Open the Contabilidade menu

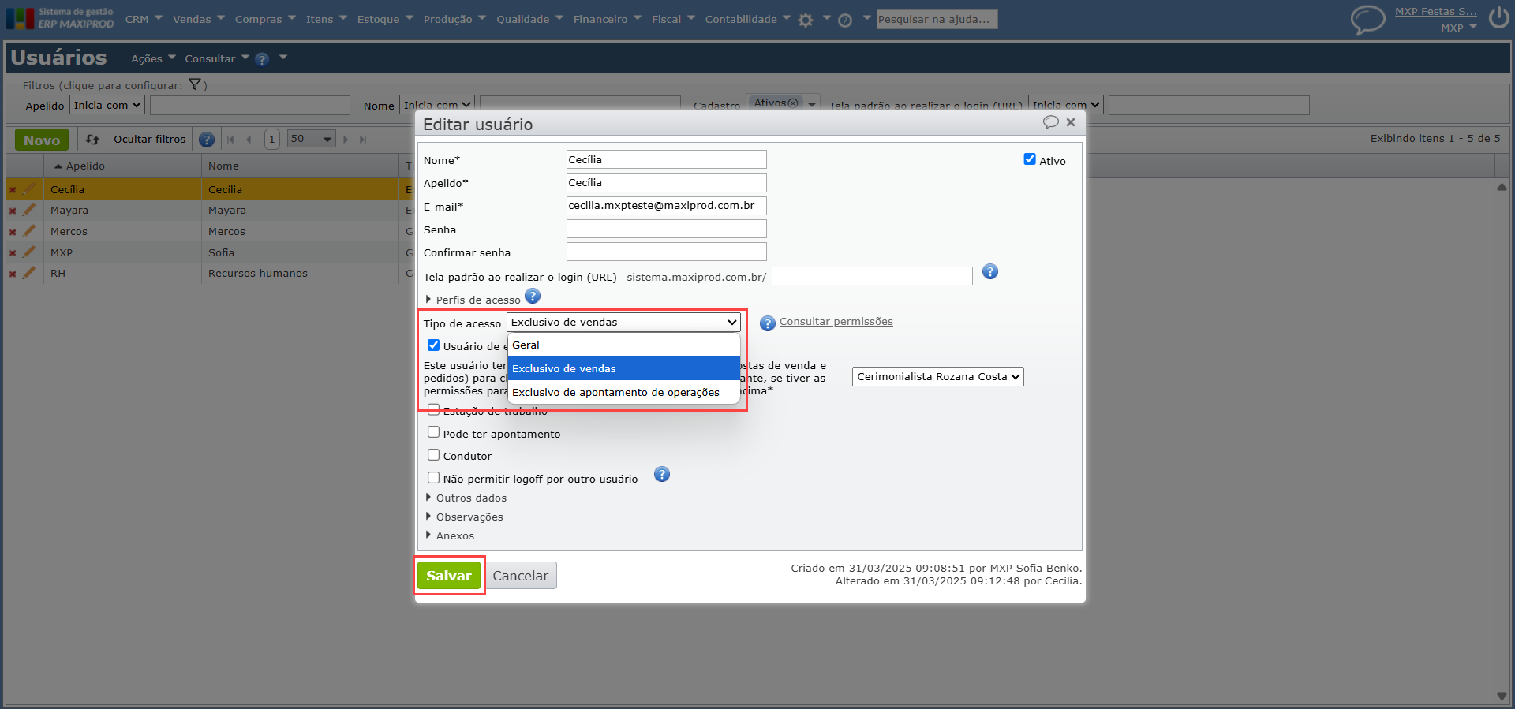click(x=747, y=19)
